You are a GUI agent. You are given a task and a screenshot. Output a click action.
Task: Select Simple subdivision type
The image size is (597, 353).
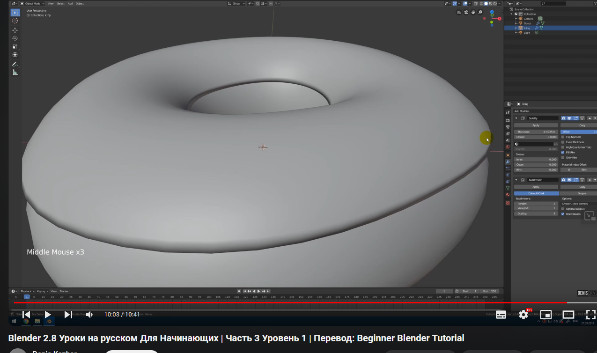coord(579,193)
